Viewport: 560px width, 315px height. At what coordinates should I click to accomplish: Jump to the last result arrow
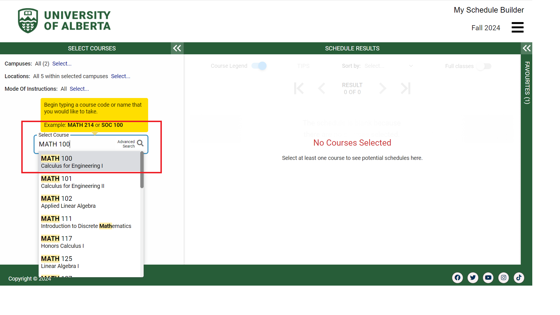tap(405, 88)
